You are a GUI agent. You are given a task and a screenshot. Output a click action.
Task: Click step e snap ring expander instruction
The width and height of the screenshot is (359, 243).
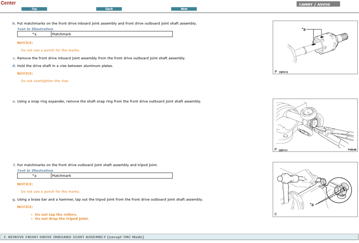[109, 101]
